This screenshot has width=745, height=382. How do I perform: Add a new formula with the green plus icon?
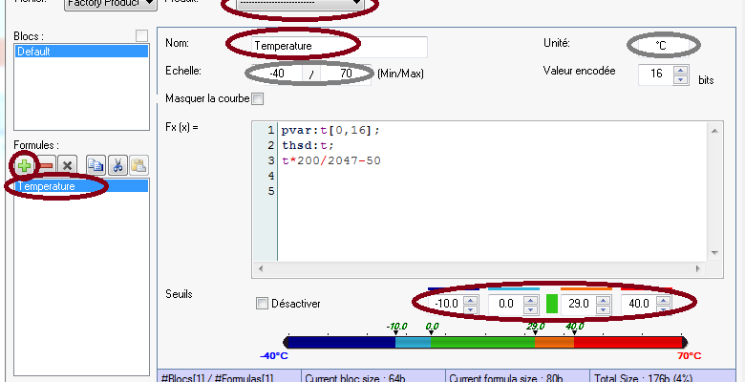[x=25, y=165]
